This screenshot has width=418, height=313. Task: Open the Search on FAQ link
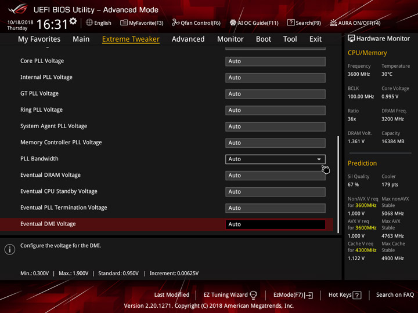(x=395, y=295)
